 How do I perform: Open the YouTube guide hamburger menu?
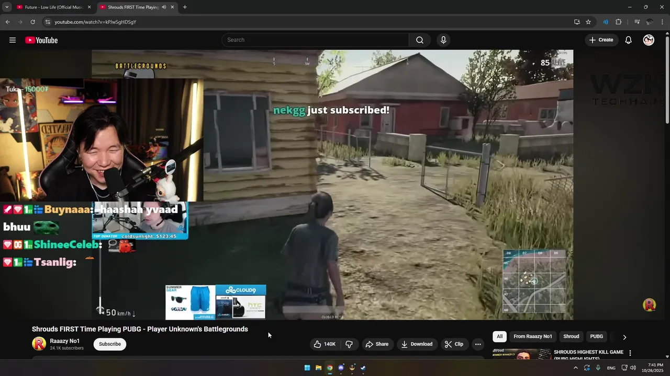click(x=13, y=40)
